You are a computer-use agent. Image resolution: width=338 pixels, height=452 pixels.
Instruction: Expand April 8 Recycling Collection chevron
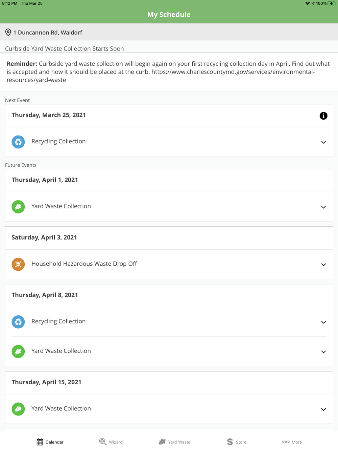(x=323, y=322)
